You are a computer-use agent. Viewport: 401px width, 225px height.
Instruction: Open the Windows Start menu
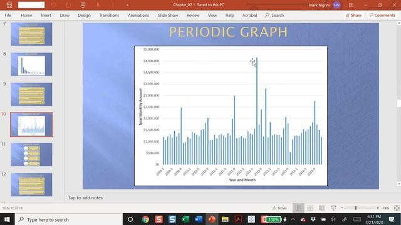click(x=7, y=219)
